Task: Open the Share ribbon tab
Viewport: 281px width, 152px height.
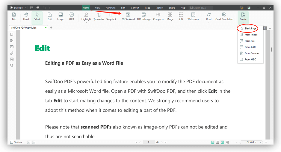Action: click(x=172, y=8)
